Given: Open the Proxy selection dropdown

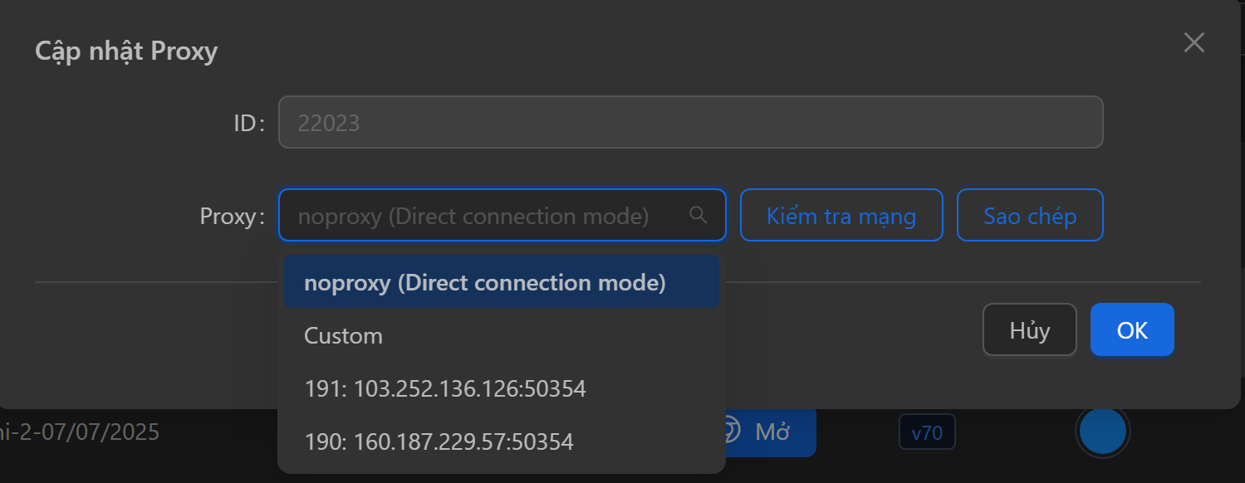Looking at the screenshot, I should pos(502,215).
